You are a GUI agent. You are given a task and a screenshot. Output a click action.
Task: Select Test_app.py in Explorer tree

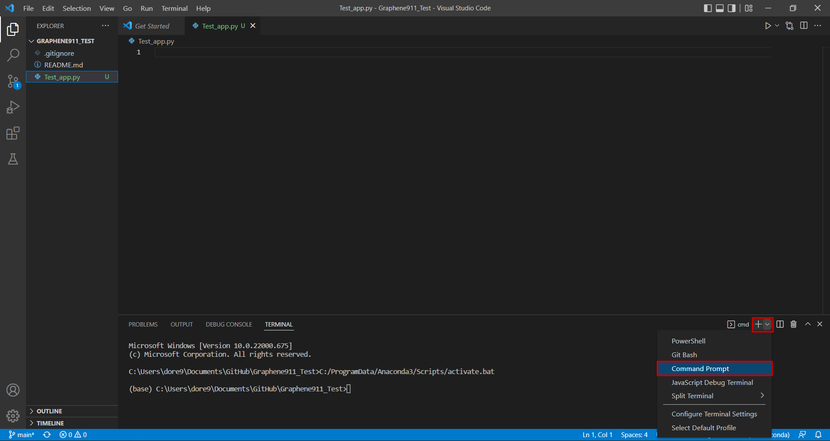pyautogui.click(x=72, y=77)
